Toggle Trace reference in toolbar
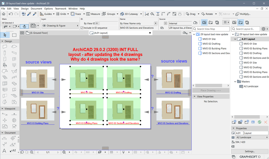This screenshot has width=269, height=159. click(76, 14)
